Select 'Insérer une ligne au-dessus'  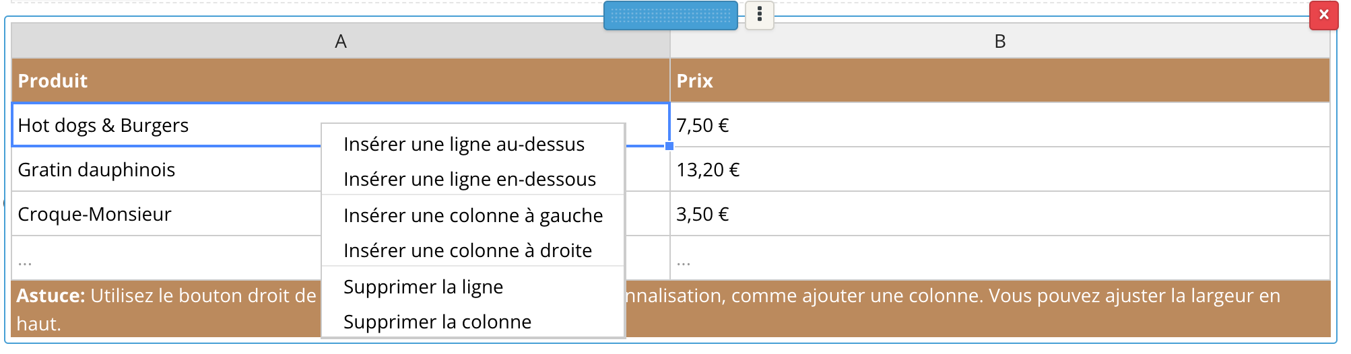(x=464, y=144)
